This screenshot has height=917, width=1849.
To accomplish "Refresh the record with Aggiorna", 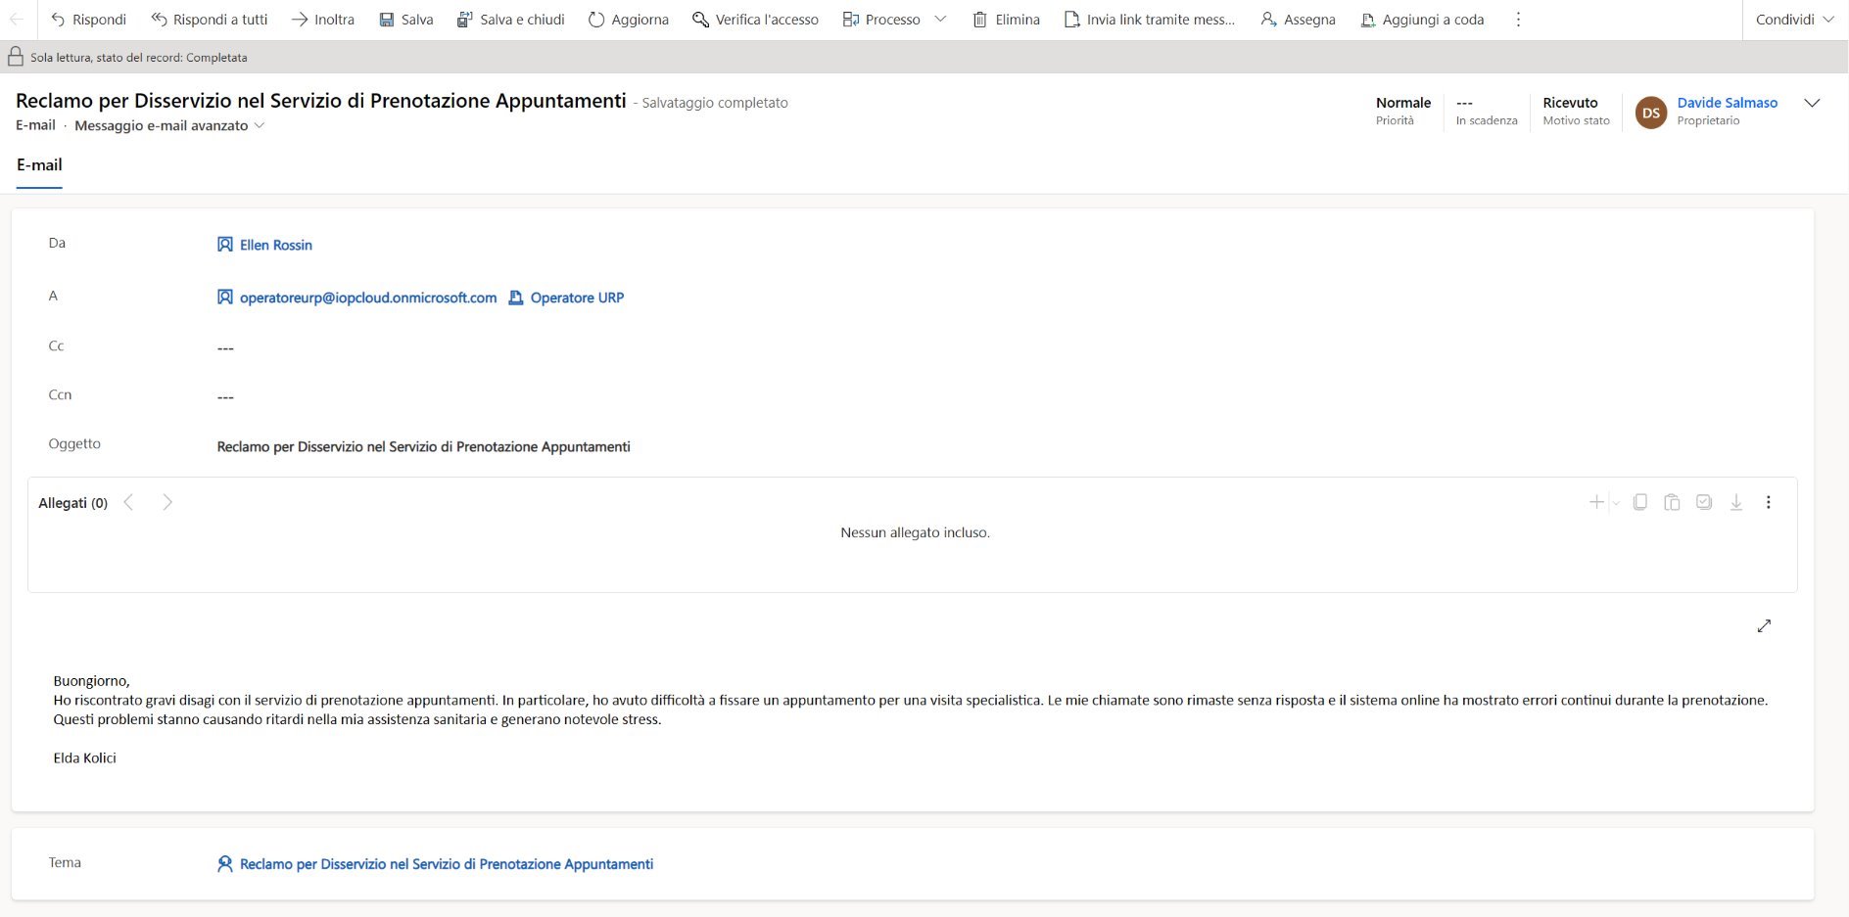I will click(628, 20).
